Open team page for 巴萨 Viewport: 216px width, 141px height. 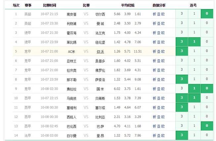(x=100, y=127)
